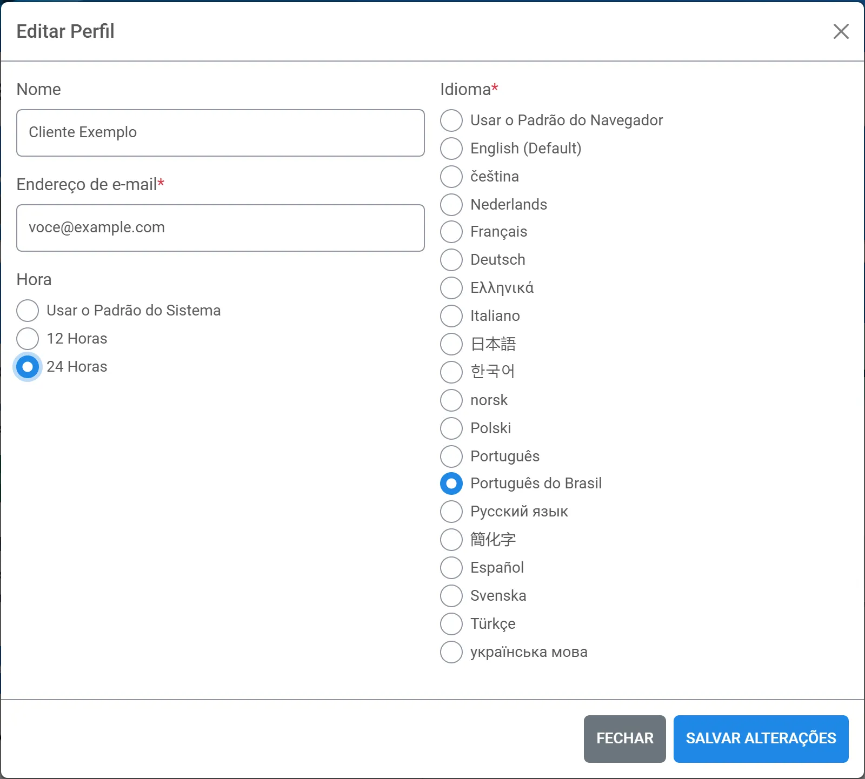This screenshot has width=865, height=779.
Task: Select Svenska language radio
Action: (451, 596)
